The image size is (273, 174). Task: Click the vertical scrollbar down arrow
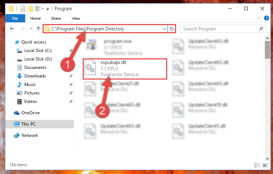coord(267,158)
